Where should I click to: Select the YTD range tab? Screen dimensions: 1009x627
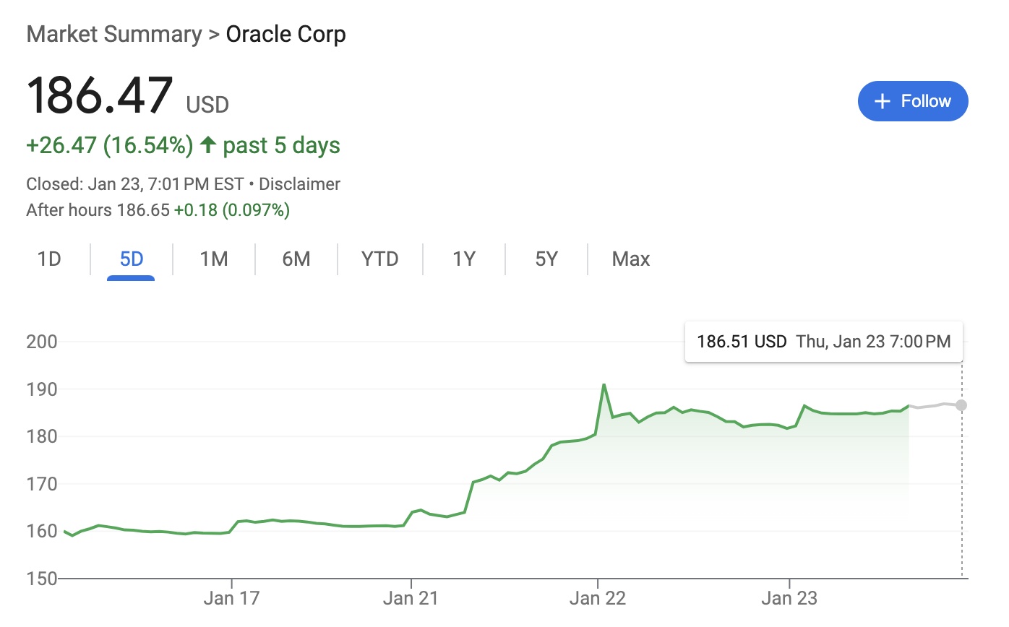click(x=379, y=259)
